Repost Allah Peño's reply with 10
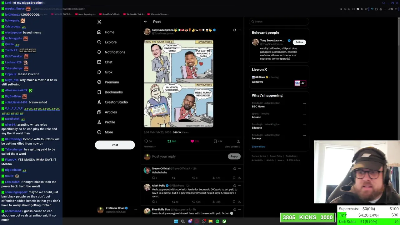 (x=174, y=202)
